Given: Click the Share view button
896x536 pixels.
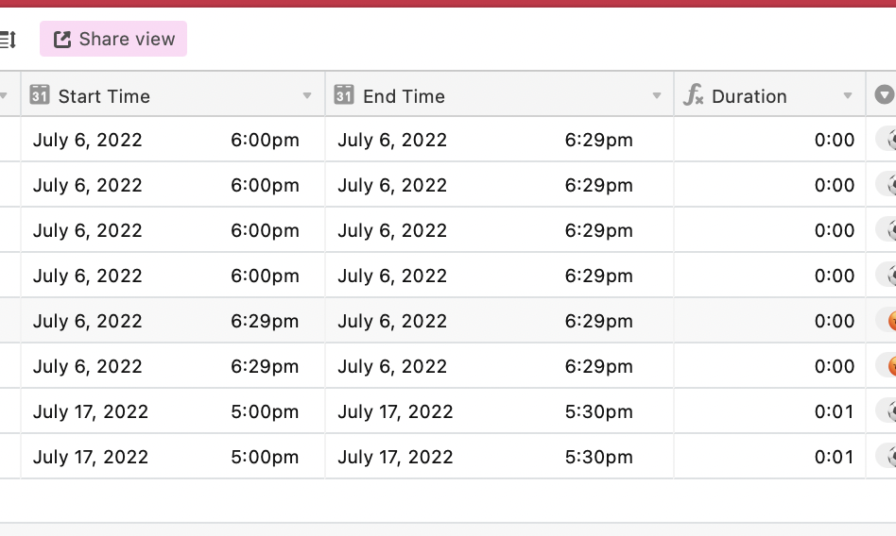Looking at the screenshot, I should tap(113, 39).
